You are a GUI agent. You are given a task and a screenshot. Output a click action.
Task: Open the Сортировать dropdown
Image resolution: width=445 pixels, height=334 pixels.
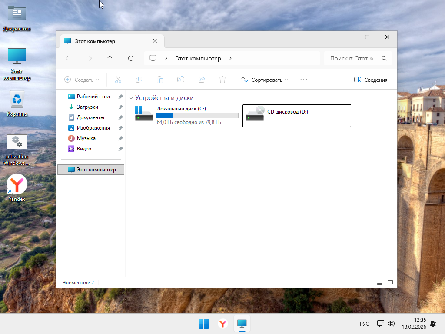click(265, 80)
